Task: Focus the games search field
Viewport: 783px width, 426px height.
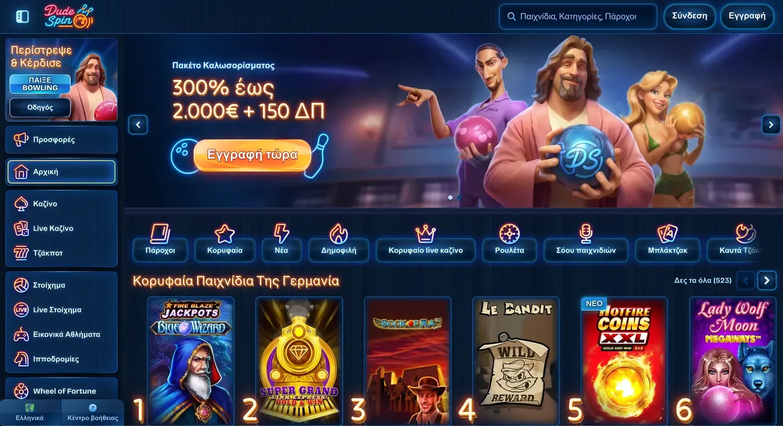Action: tap(578, 17)
